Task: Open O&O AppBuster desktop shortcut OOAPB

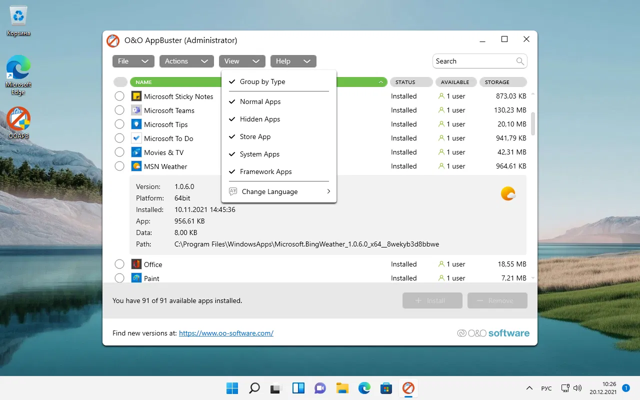Action: pyautogui.click(x=19, y=123)
